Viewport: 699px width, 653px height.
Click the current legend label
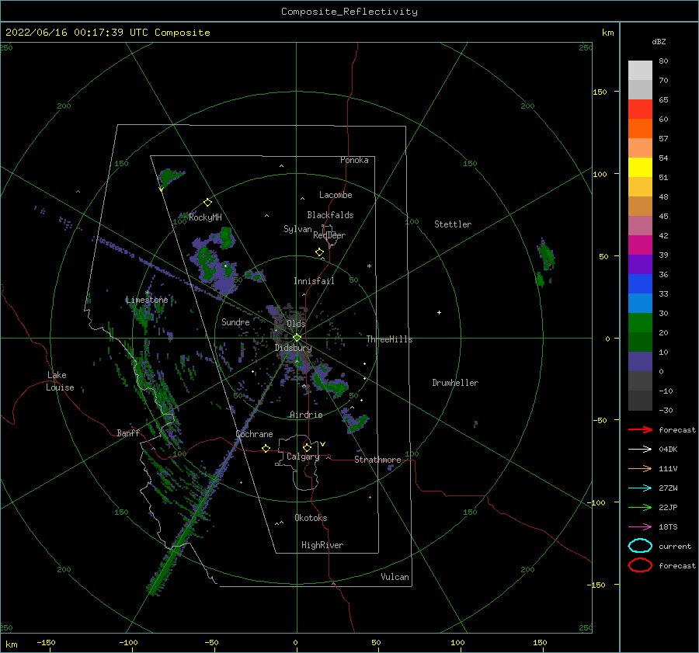tap(675, 546)
